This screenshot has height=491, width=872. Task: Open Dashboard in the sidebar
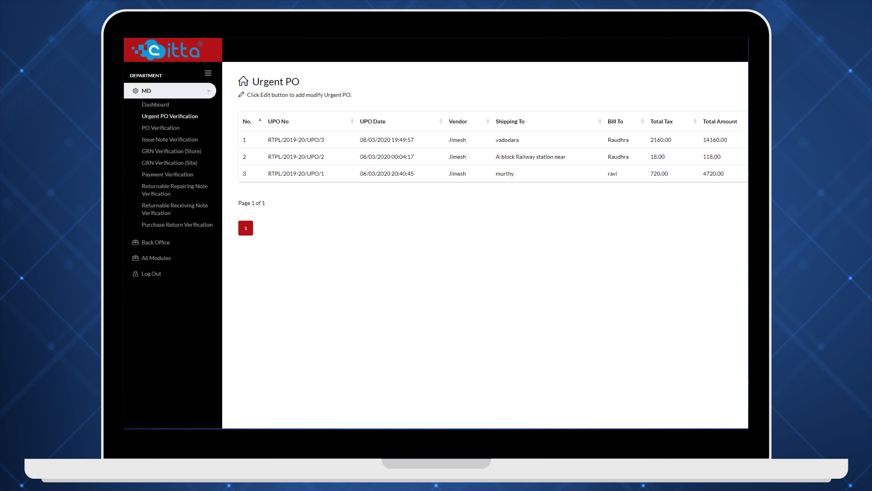click(155, 105)
